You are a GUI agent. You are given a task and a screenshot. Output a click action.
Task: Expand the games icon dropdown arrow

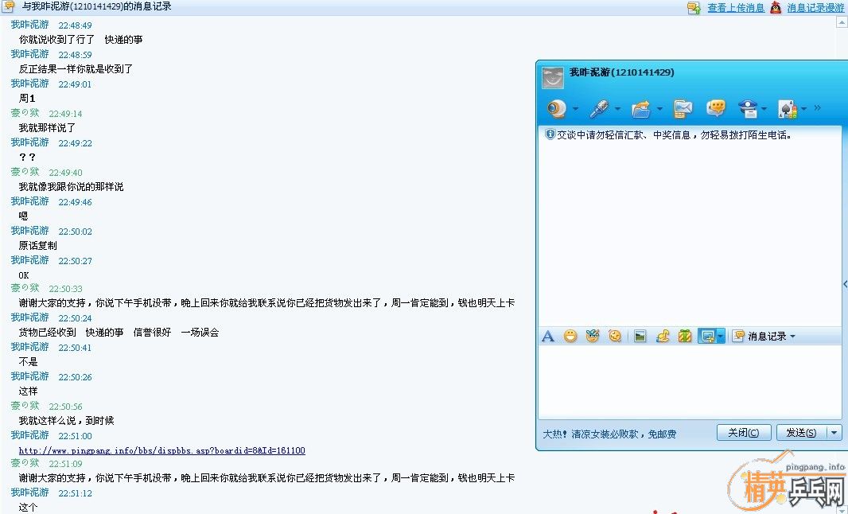point(804,109)
